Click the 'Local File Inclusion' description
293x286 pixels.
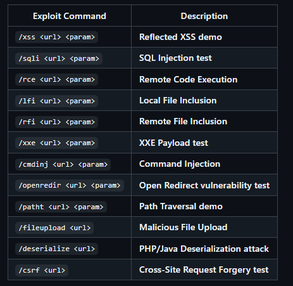click(178, 100)
